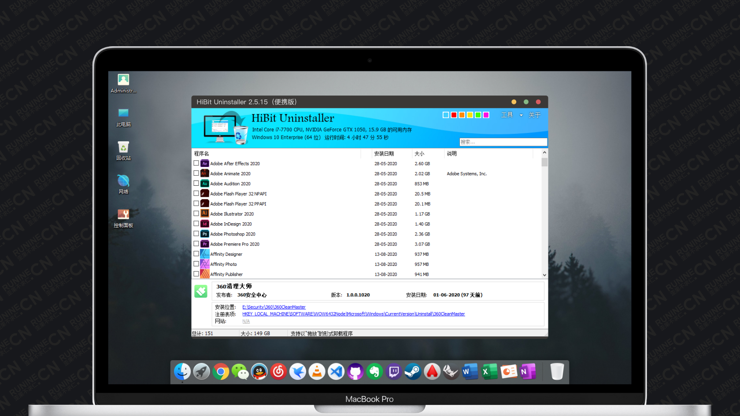Sort by the 说明 column header
The image size is (740, 416).
pos(488,154)
